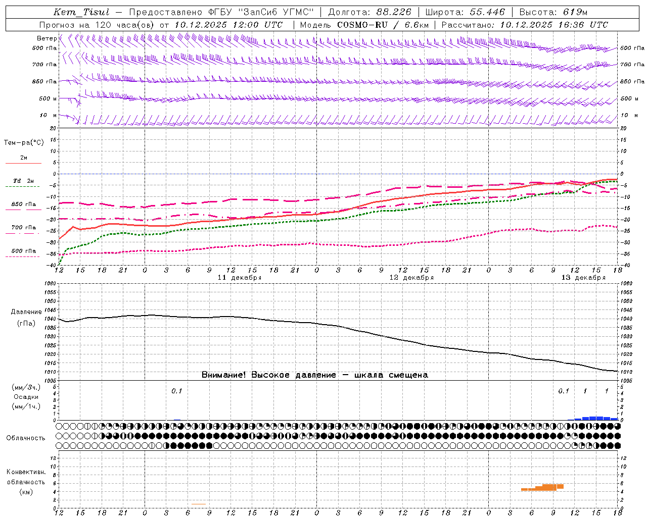This screenshot has height=517, width=647.
Task: Click the Модель COSMO-RU / 6.6км label
Action: [x=364, y=25]
